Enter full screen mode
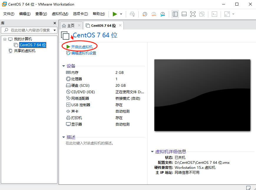 pyautogui.click(x=193, y=14)
